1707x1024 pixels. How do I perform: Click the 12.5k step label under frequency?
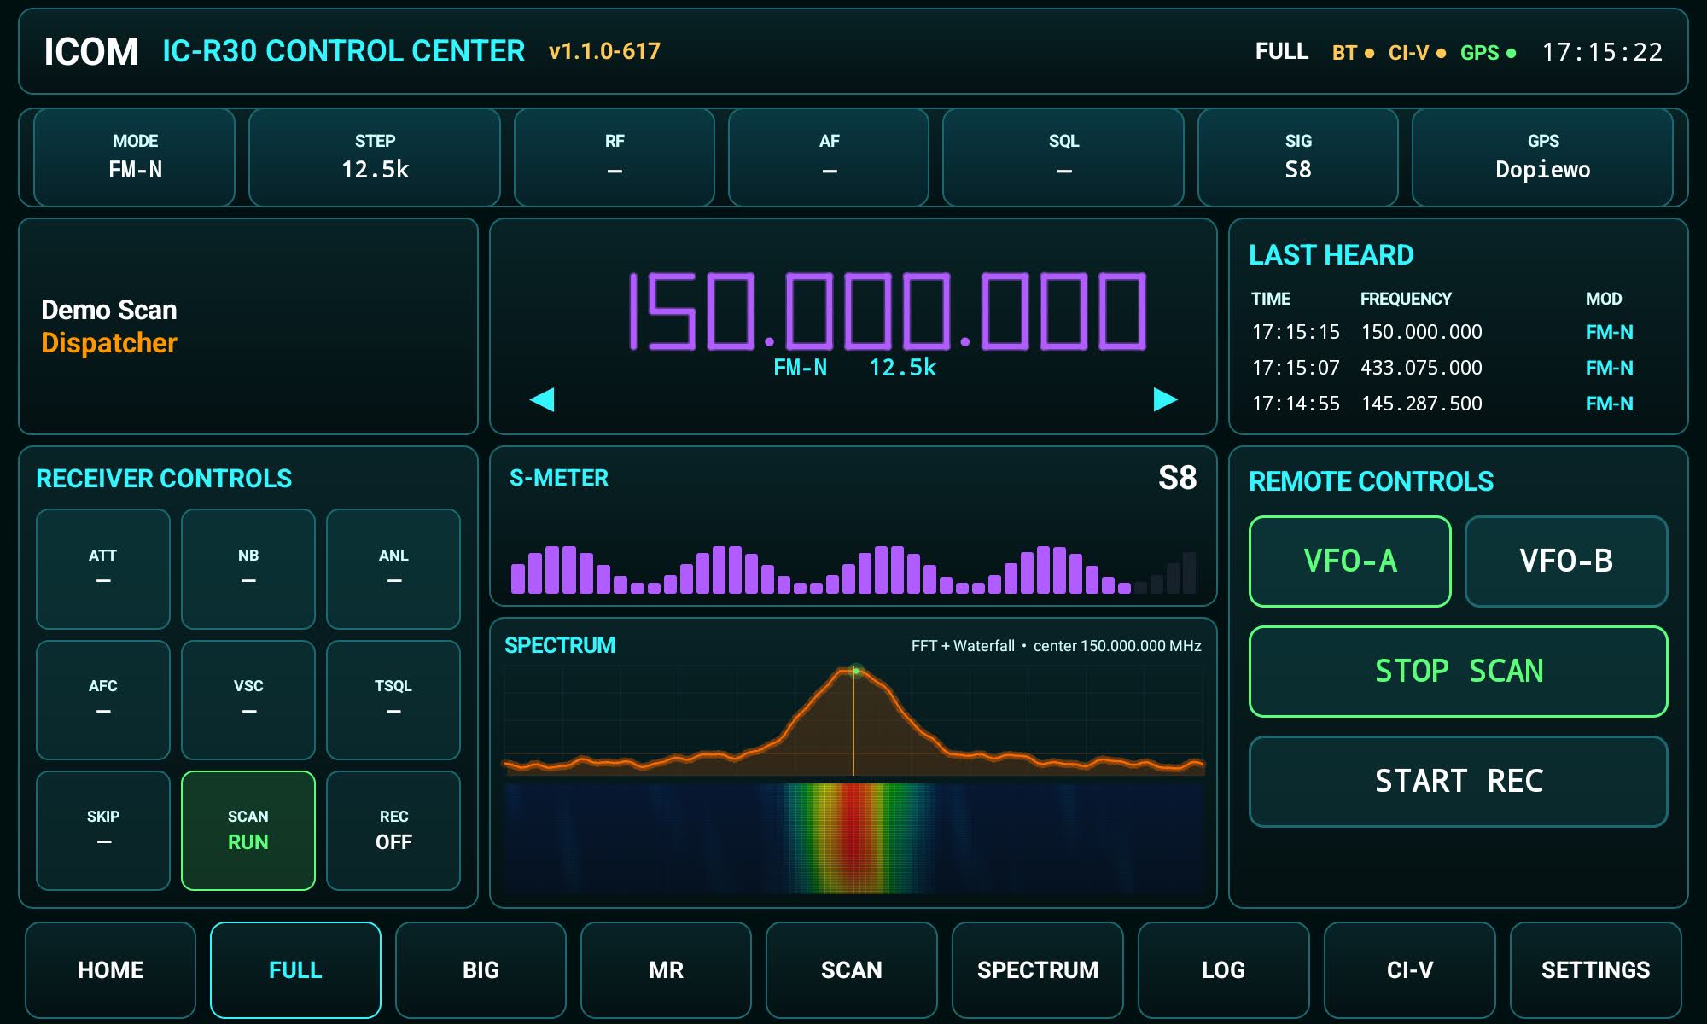pyautogui.click(x=902, y=368)
